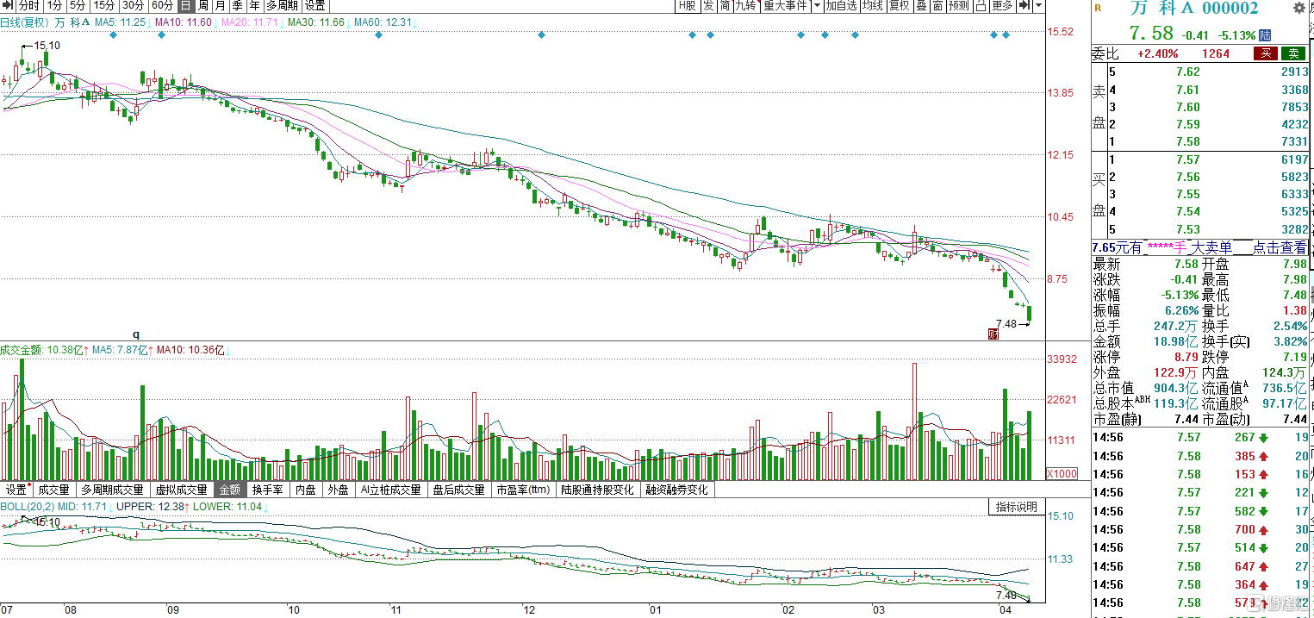Click the q marker on the price chart
1314x618 pixels.
pyautogui.click(x=135, y=333)
